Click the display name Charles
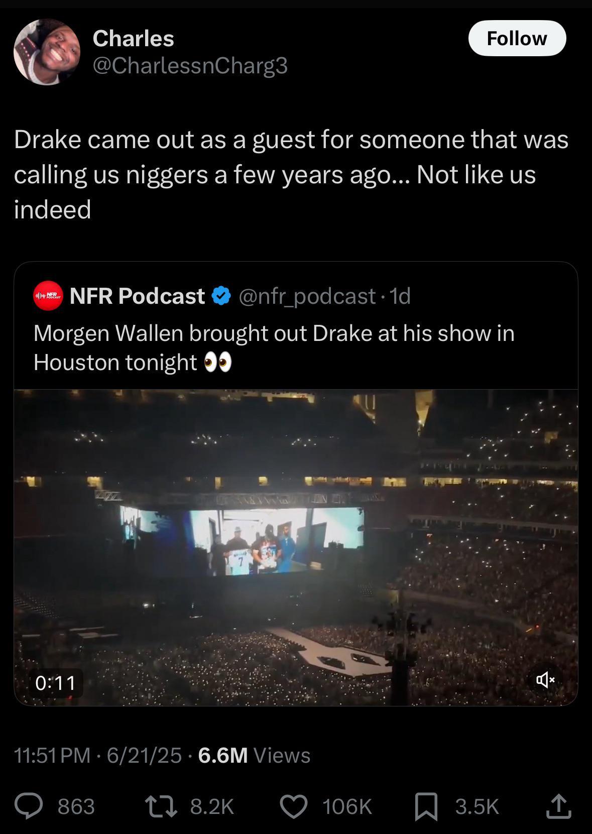Viewport: 592px width, 834px height. coord(133,38)
